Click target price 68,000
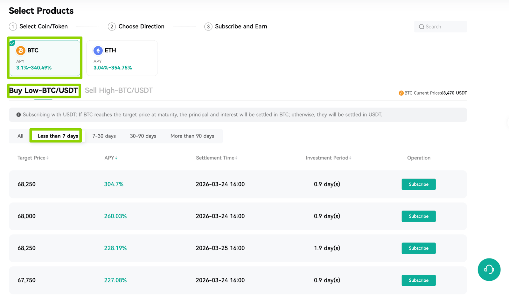This screenshot has height=295, width=509. pyautogui.click(x=27, y=216)
